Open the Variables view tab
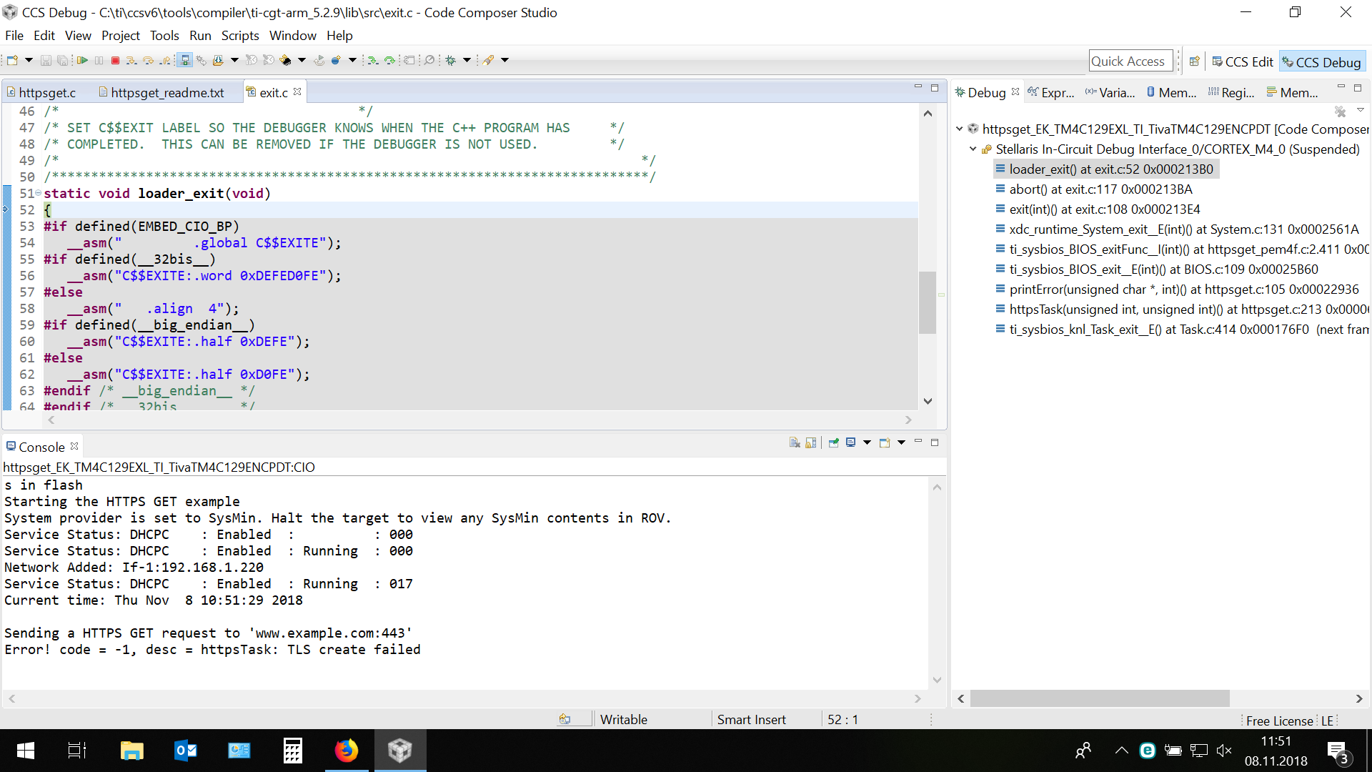 coord(1110,93)
